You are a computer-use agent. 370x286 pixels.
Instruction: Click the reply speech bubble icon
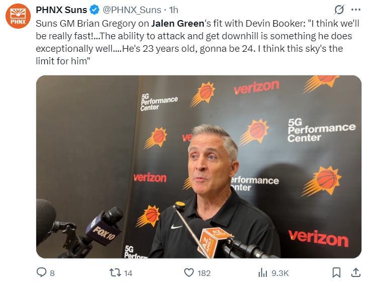pos(42,273)
